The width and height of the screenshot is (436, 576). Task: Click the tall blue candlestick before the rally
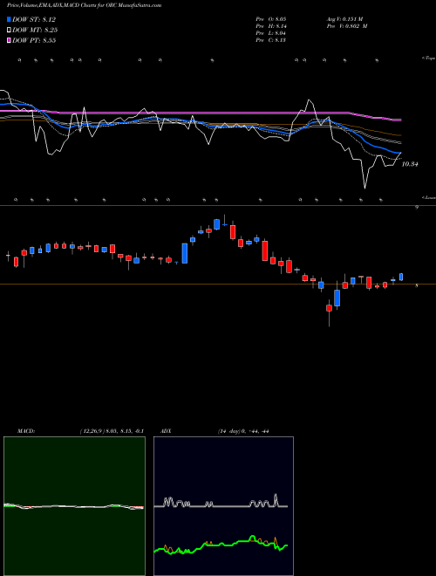[x=185, y=253]
